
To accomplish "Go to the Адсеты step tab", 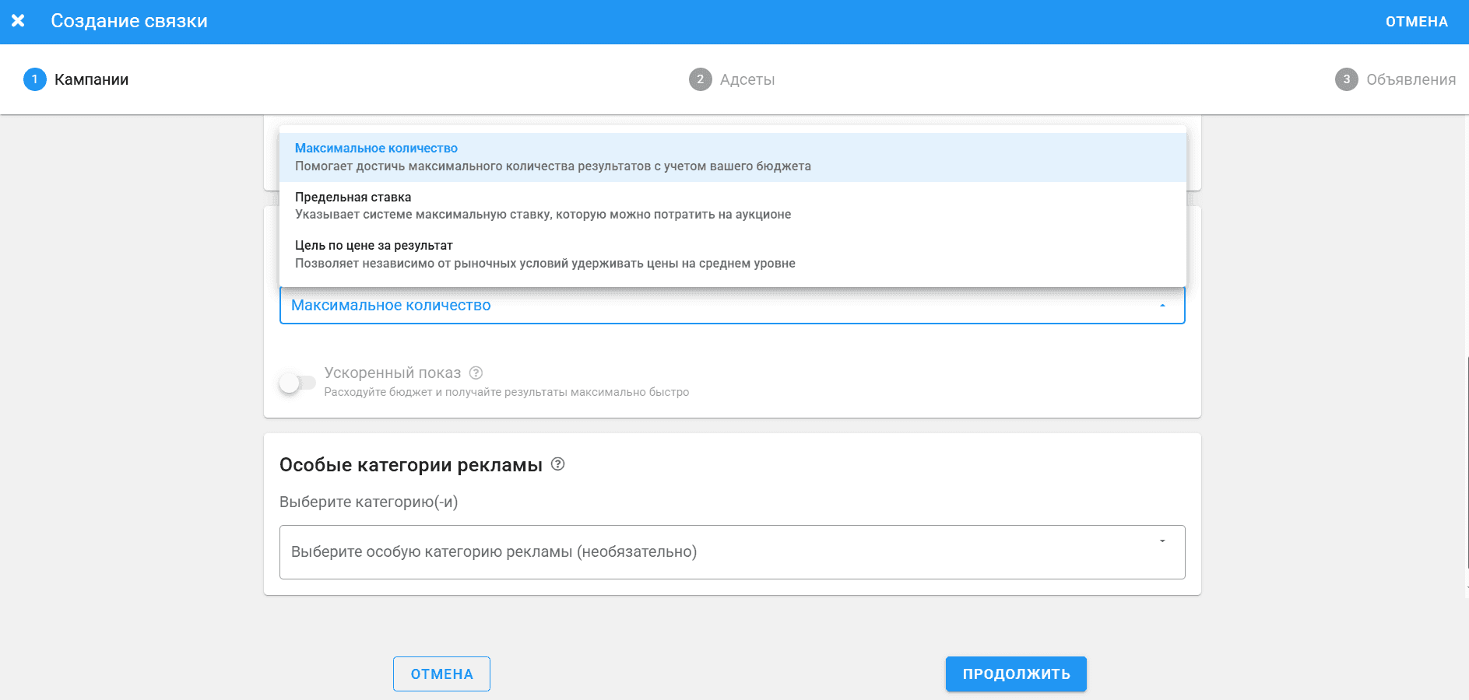I will 747,79.
